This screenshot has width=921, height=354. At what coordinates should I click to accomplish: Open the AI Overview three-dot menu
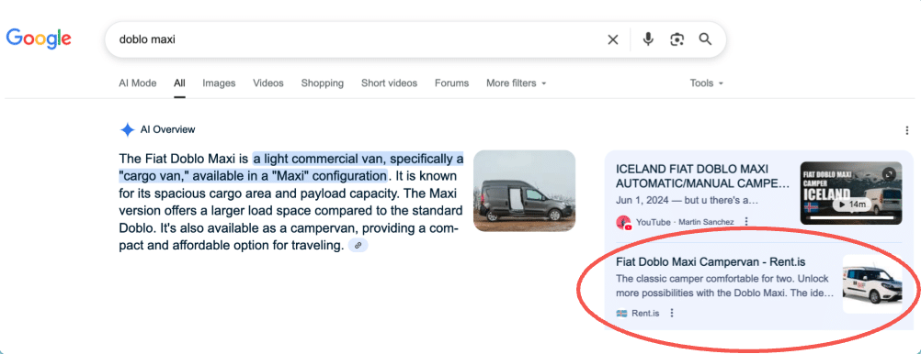(x=907, y=130)
